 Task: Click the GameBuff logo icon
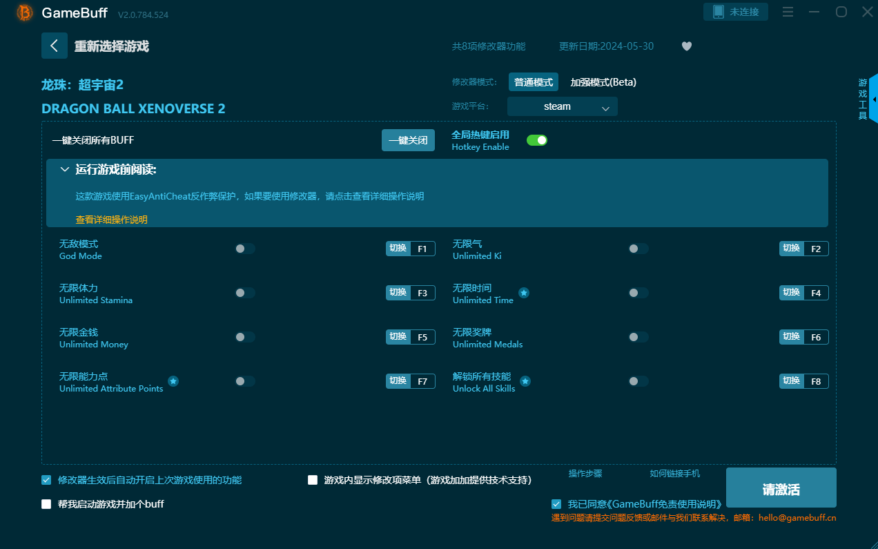[25, 12]
